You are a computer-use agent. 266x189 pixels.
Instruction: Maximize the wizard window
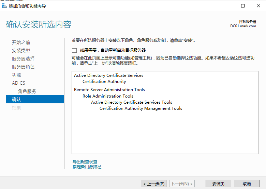[x=243, y=6]
